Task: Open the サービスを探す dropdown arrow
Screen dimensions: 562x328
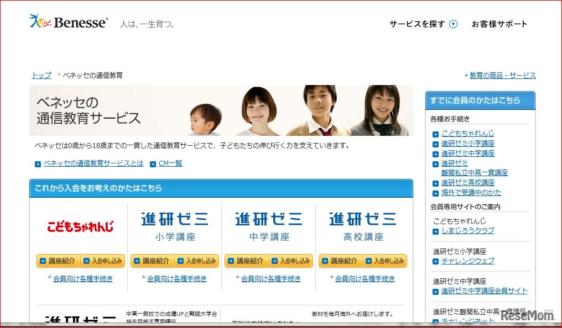Action: tap(453, 24)
